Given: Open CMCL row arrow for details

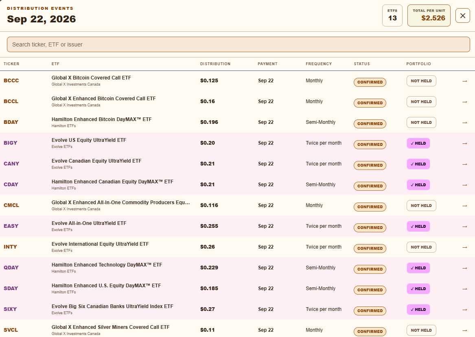Looking at the screenshot, I should coord(464,206).
